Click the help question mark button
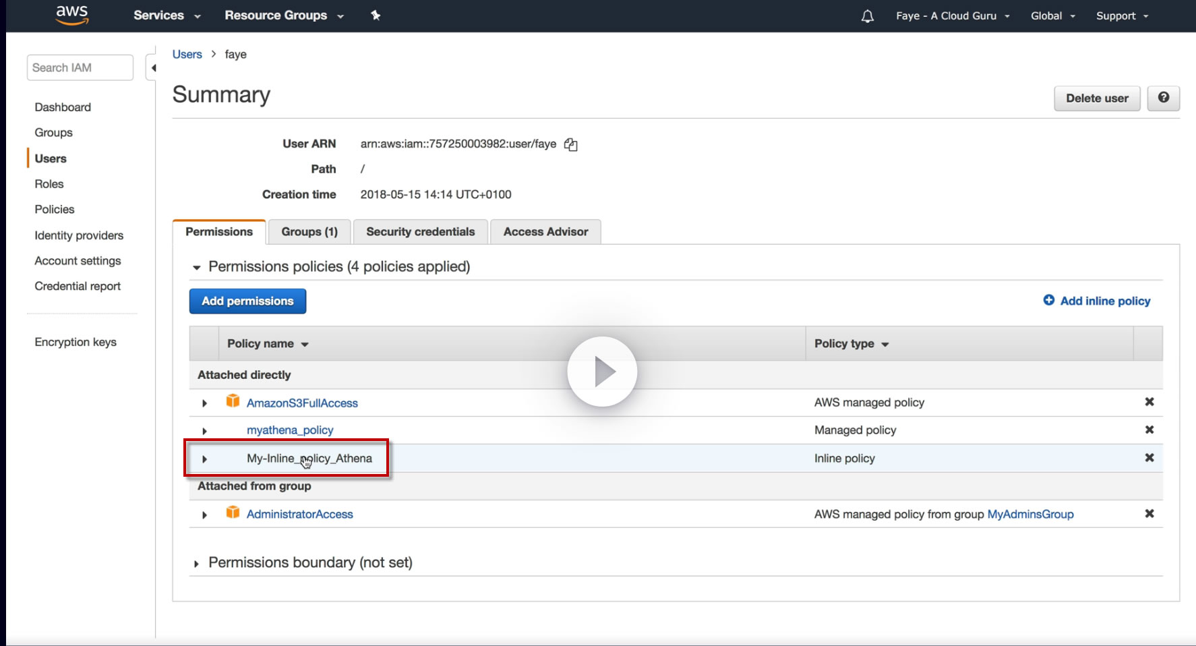 click(x=1163, y=98)
